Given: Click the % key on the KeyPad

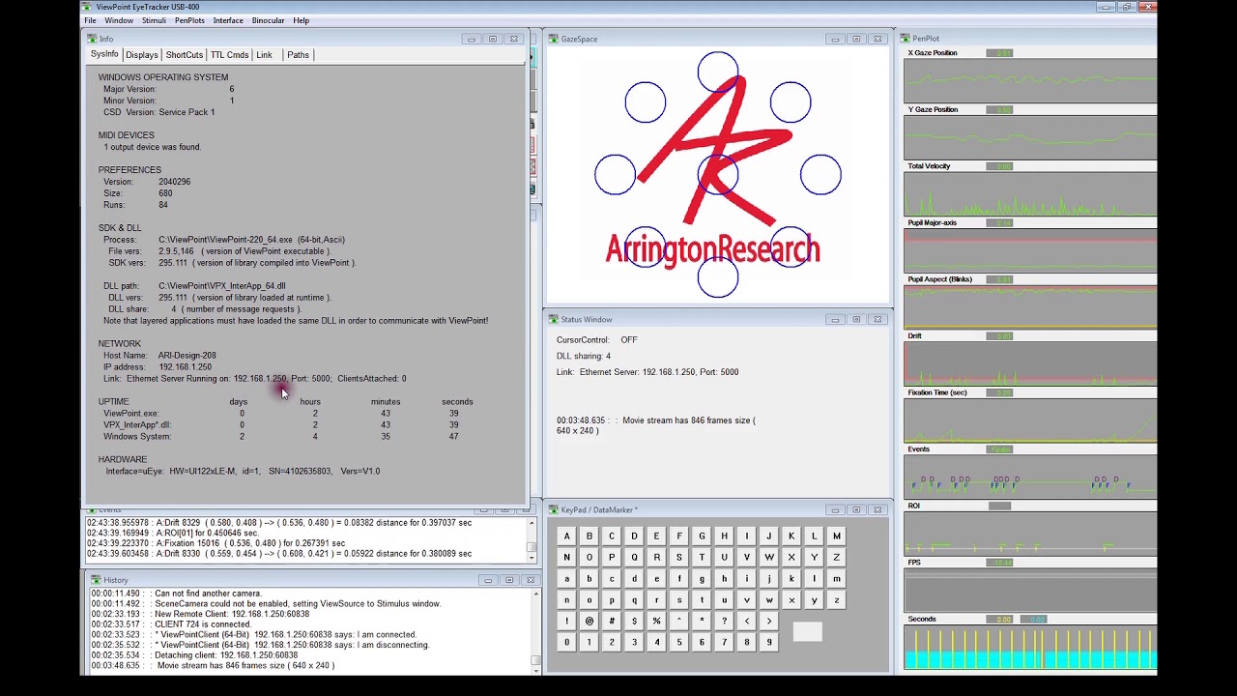Looking at the screenshot, I should (x=656, y=621).
